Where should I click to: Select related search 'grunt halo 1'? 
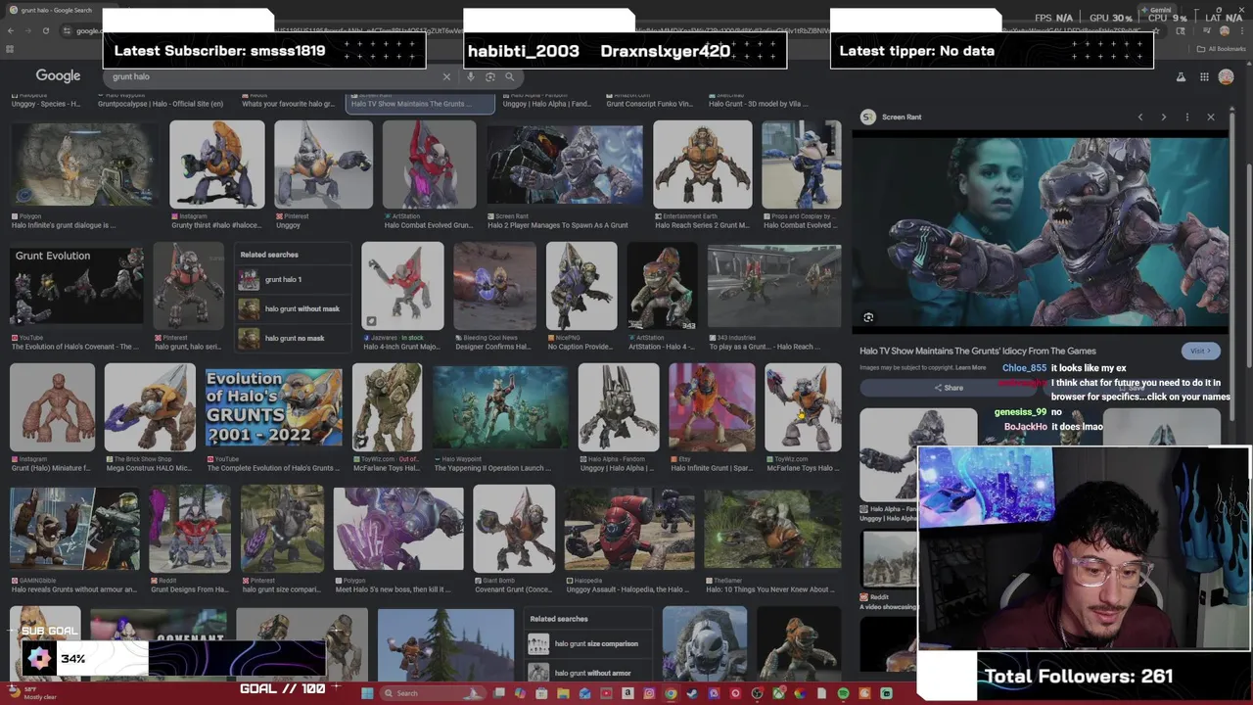coord(293,279)
